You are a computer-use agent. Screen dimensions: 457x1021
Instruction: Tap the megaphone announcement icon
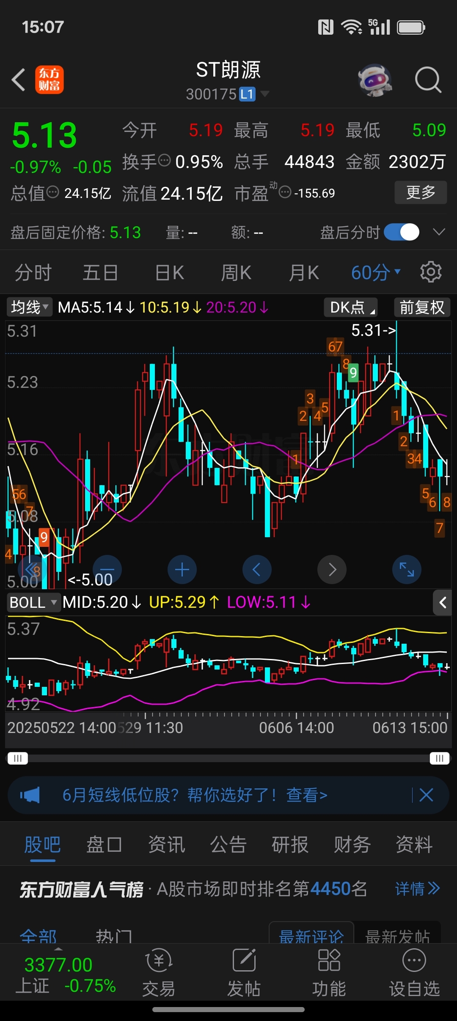point(30,795)
